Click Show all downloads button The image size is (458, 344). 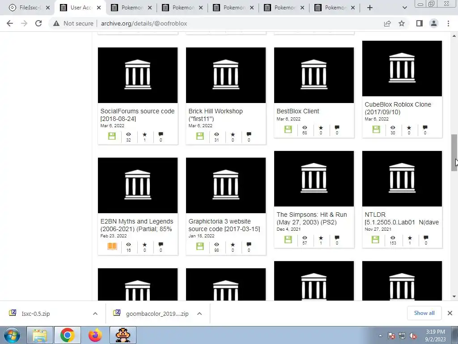click(424, 313)
